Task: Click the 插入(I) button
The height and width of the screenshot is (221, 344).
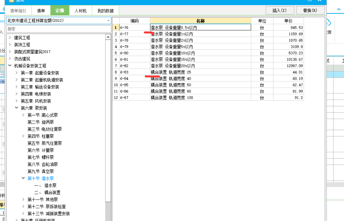Action: click(x=280, y=10)
